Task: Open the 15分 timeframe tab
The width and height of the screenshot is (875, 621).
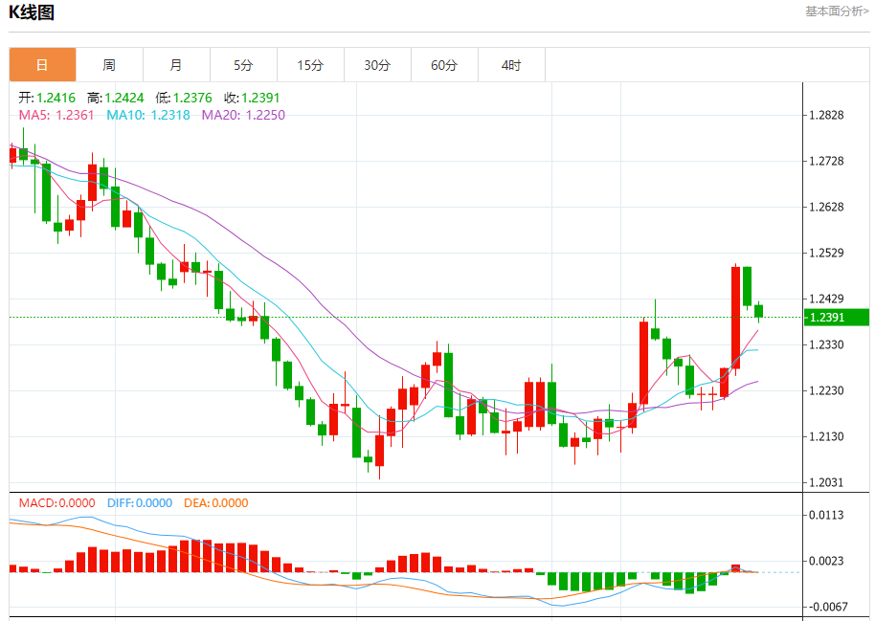Action: [310, 65]
